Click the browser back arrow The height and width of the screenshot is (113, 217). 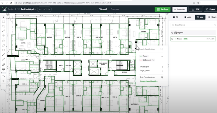point(2,3)
